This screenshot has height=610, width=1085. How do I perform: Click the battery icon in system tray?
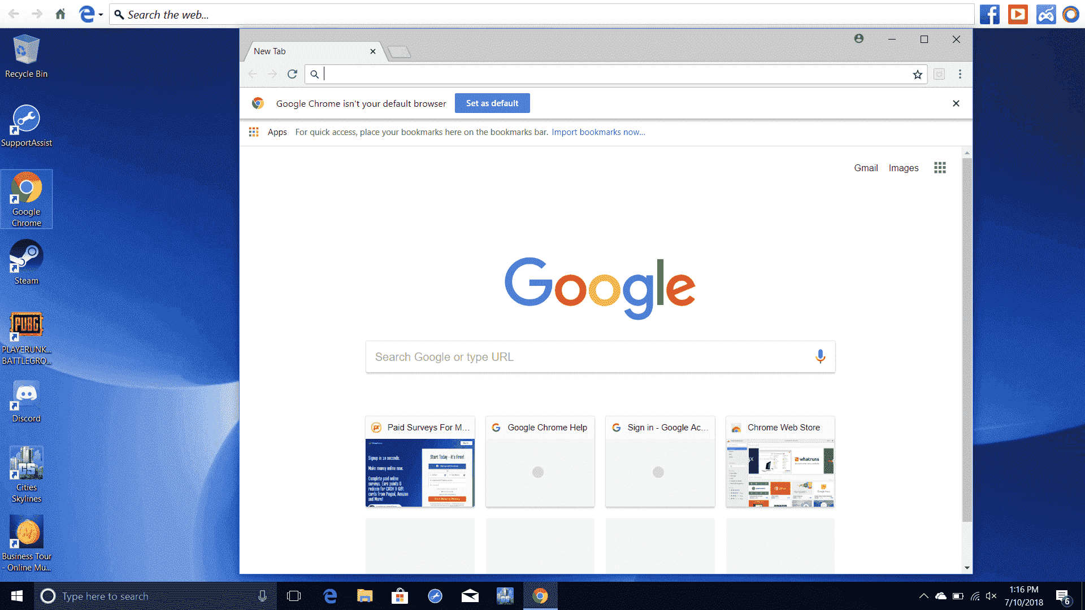(x=958, y=596)
